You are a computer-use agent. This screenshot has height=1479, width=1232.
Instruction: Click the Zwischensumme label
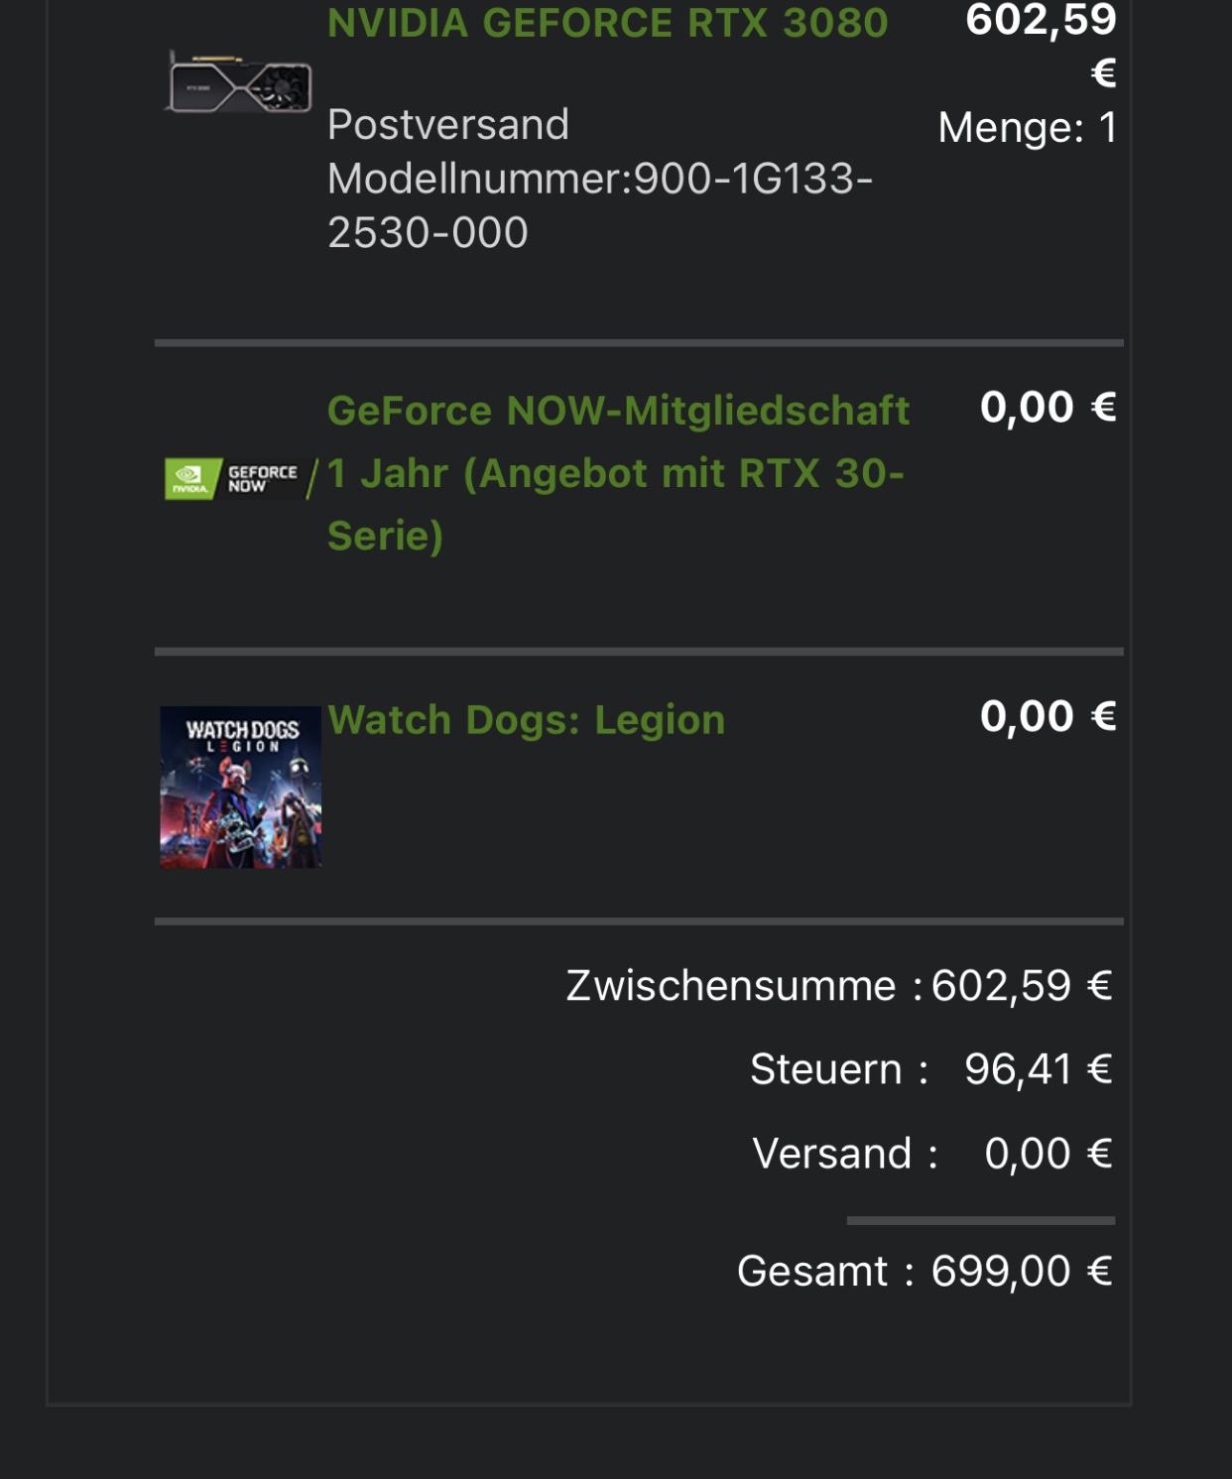[x=731, y=986]
